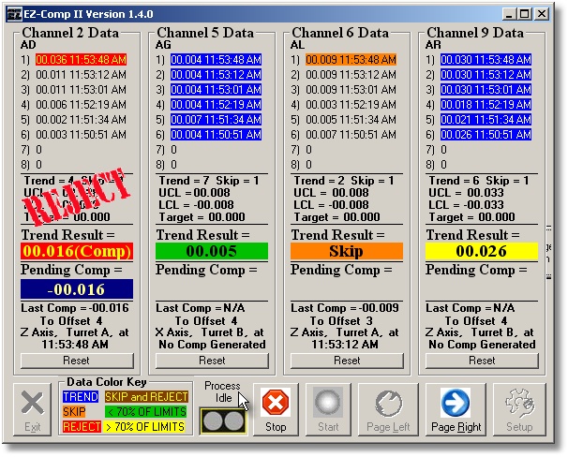Click the orange SKIP color key
The height and width of the screenshot is (457, 568).
point(74,412)
